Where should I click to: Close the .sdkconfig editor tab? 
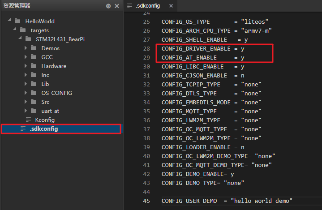[171, 6]
